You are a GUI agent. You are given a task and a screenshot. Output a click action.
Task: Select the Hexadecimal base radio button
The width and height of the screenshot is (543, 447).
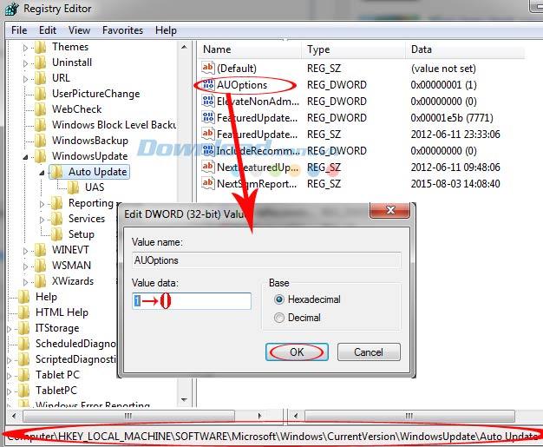pyautogui.click(x=279, y=299)
